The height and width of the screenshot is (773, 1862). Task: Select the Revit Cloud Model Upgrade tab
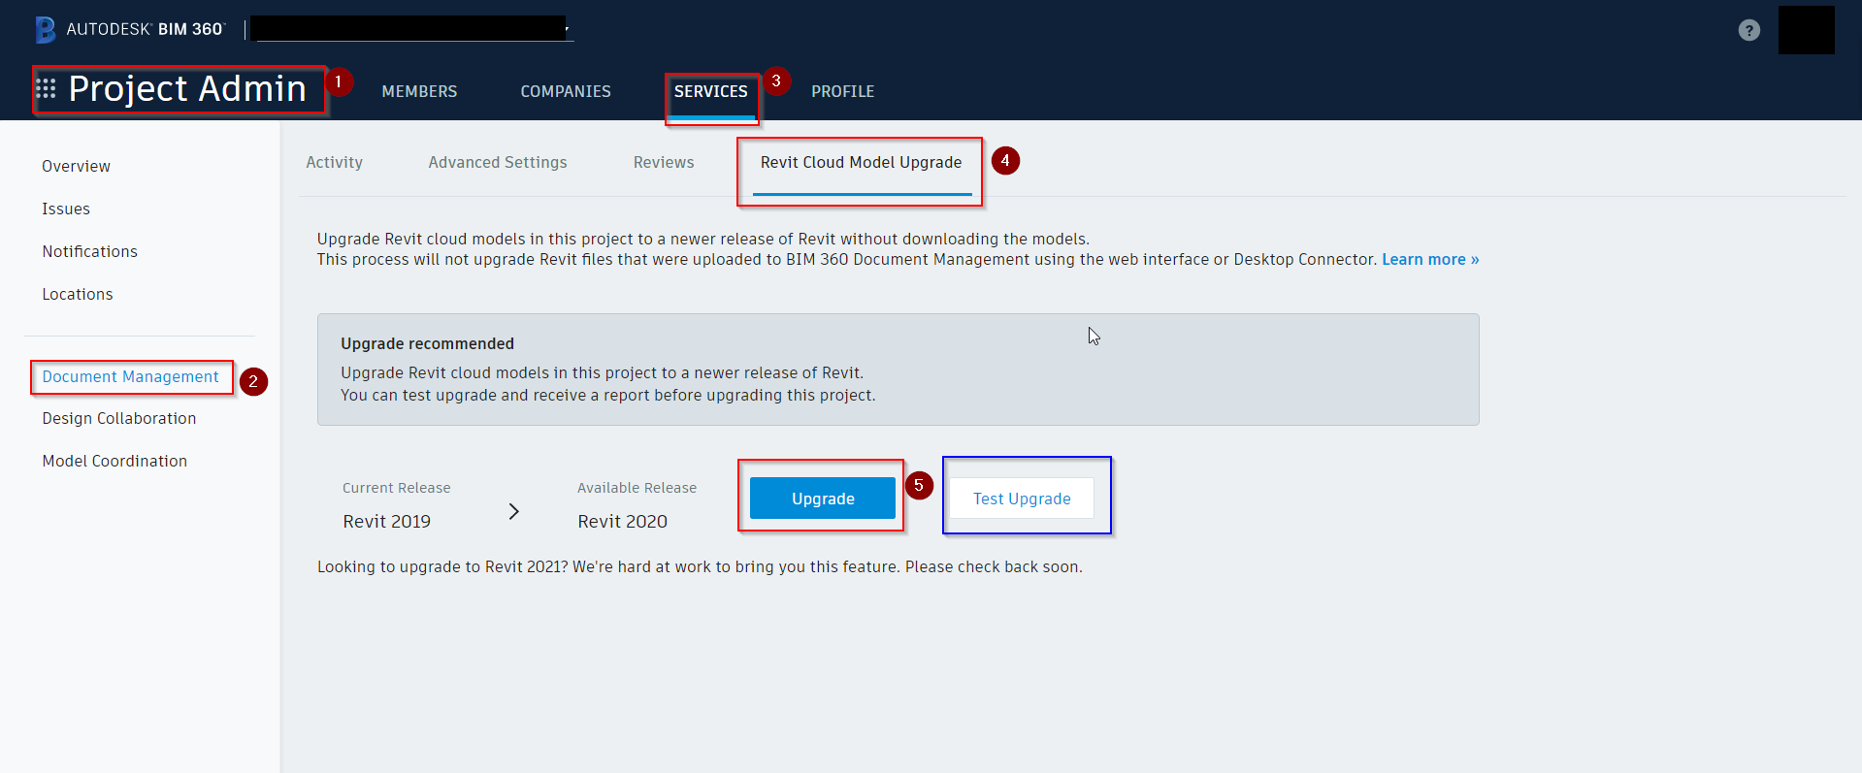click(862, 162)
